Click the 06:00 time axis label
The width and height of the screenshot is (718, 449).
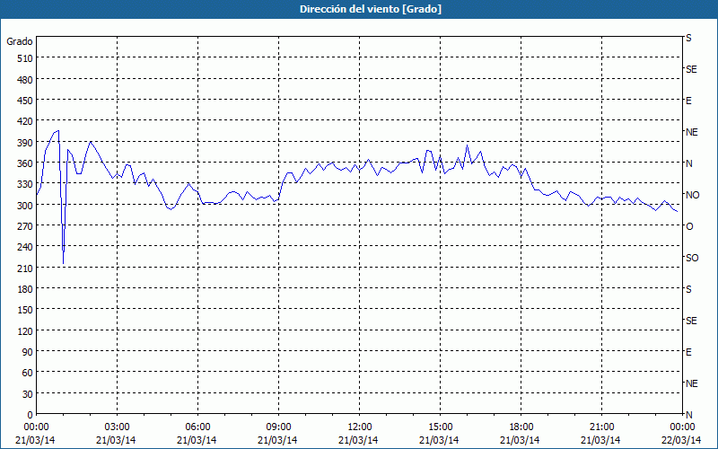tap(197, 427)
